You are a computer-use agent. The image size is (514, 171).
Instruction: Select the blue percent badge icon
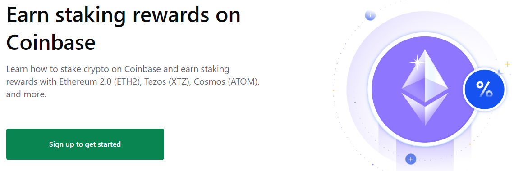[484, 90]
